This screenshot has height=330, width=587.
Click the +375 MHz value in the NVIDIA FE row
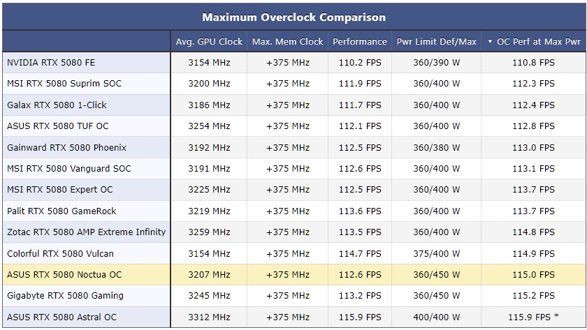tap(288, 62)
